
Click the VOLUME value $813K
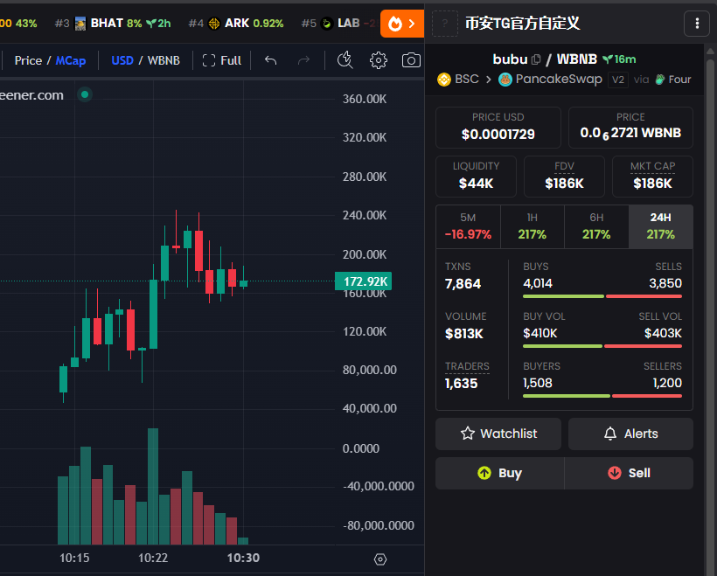[x=464, y=334]
